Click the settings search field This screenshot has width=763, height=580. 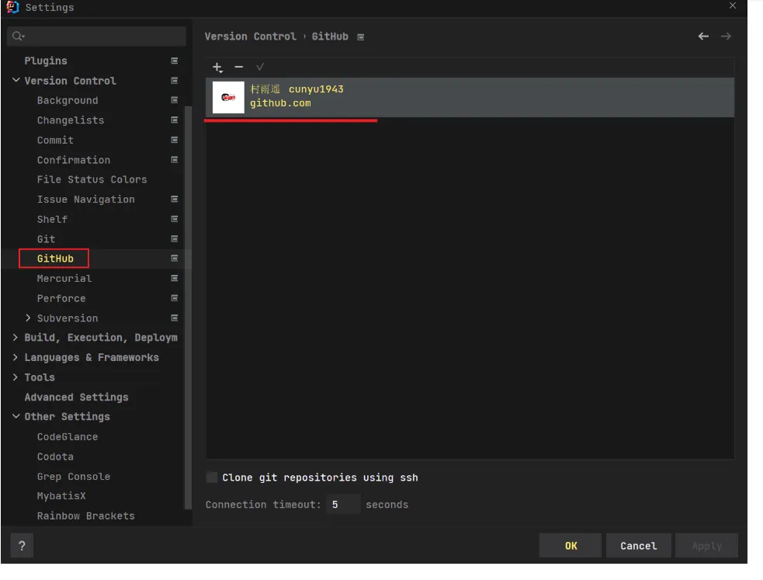click(97, 36)
